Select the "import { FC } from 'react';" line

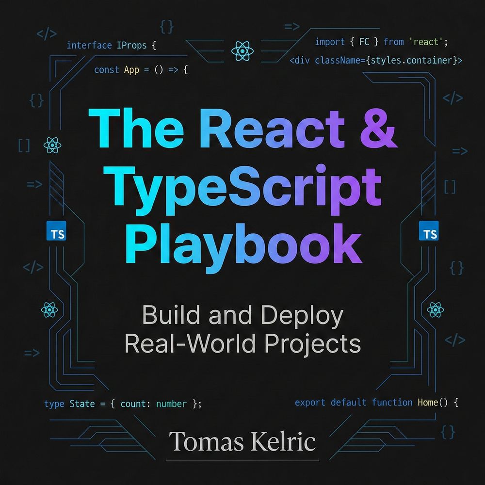381,42
